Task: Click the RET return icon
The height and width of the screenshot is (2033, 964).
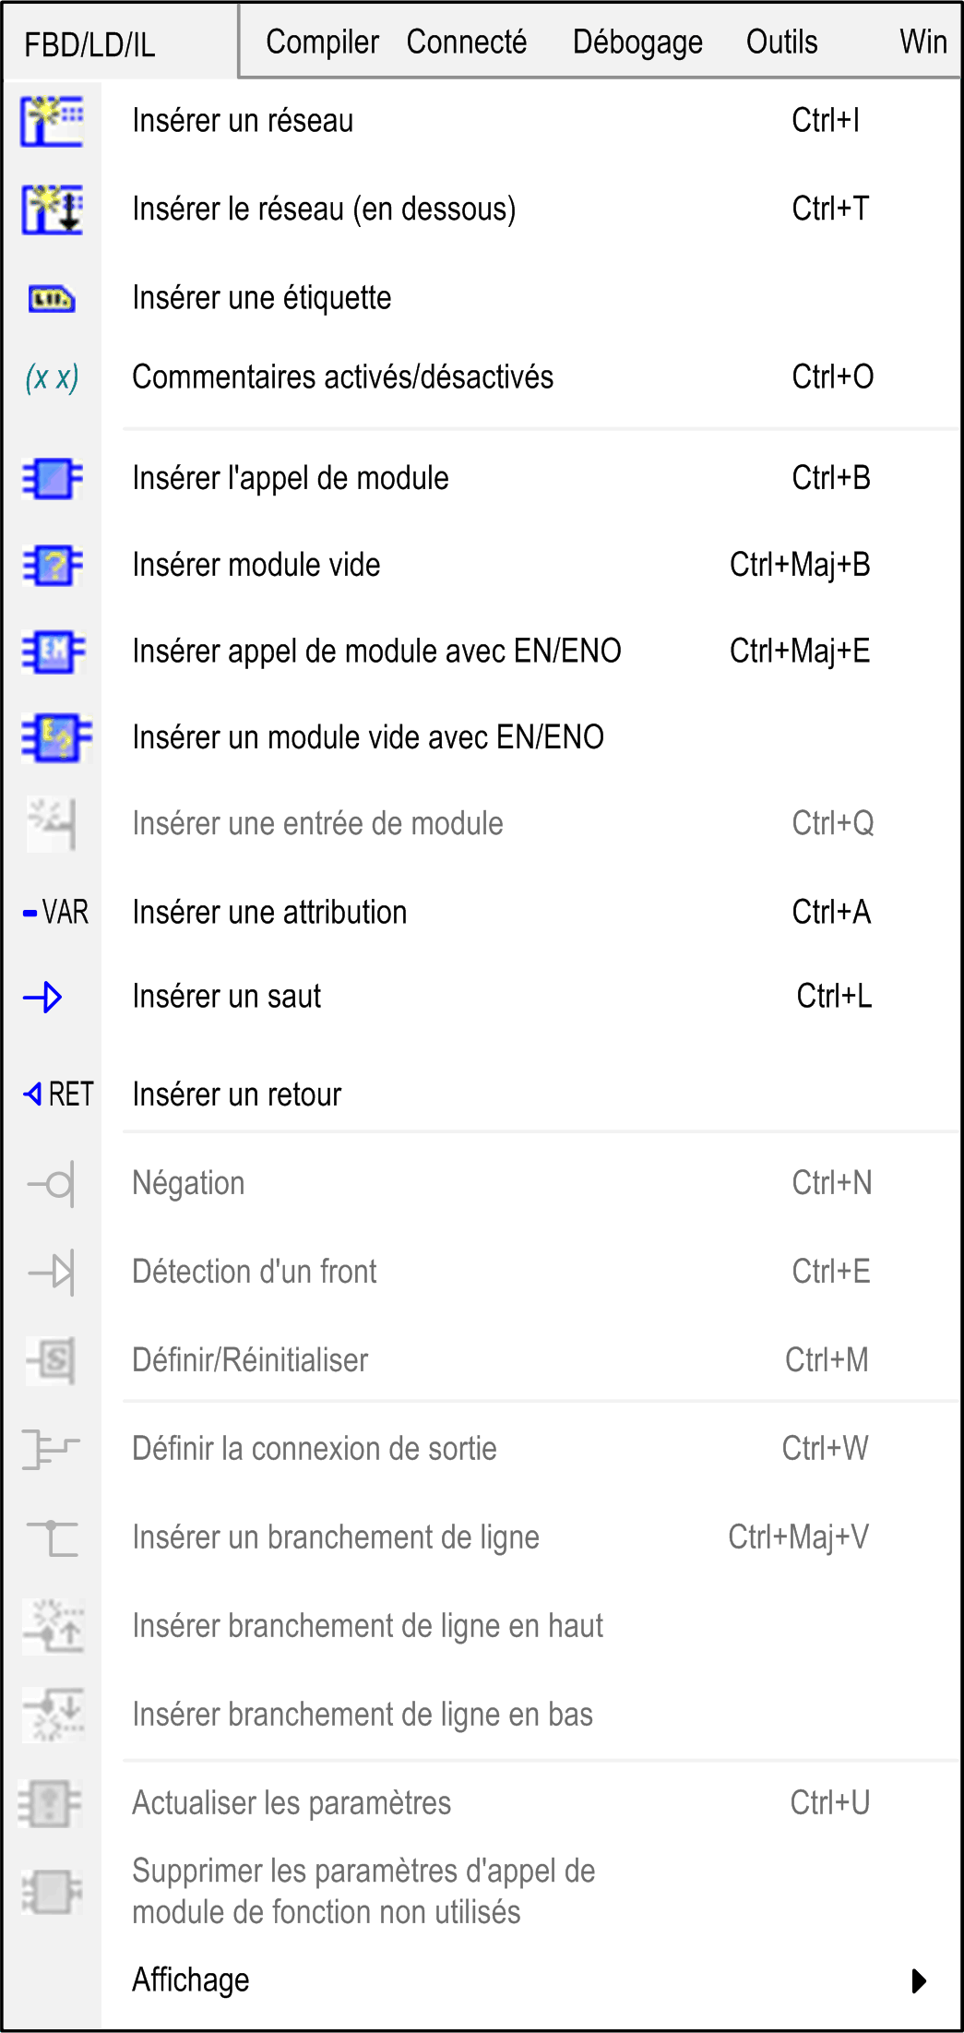Action: click(x=58, y=1094)
